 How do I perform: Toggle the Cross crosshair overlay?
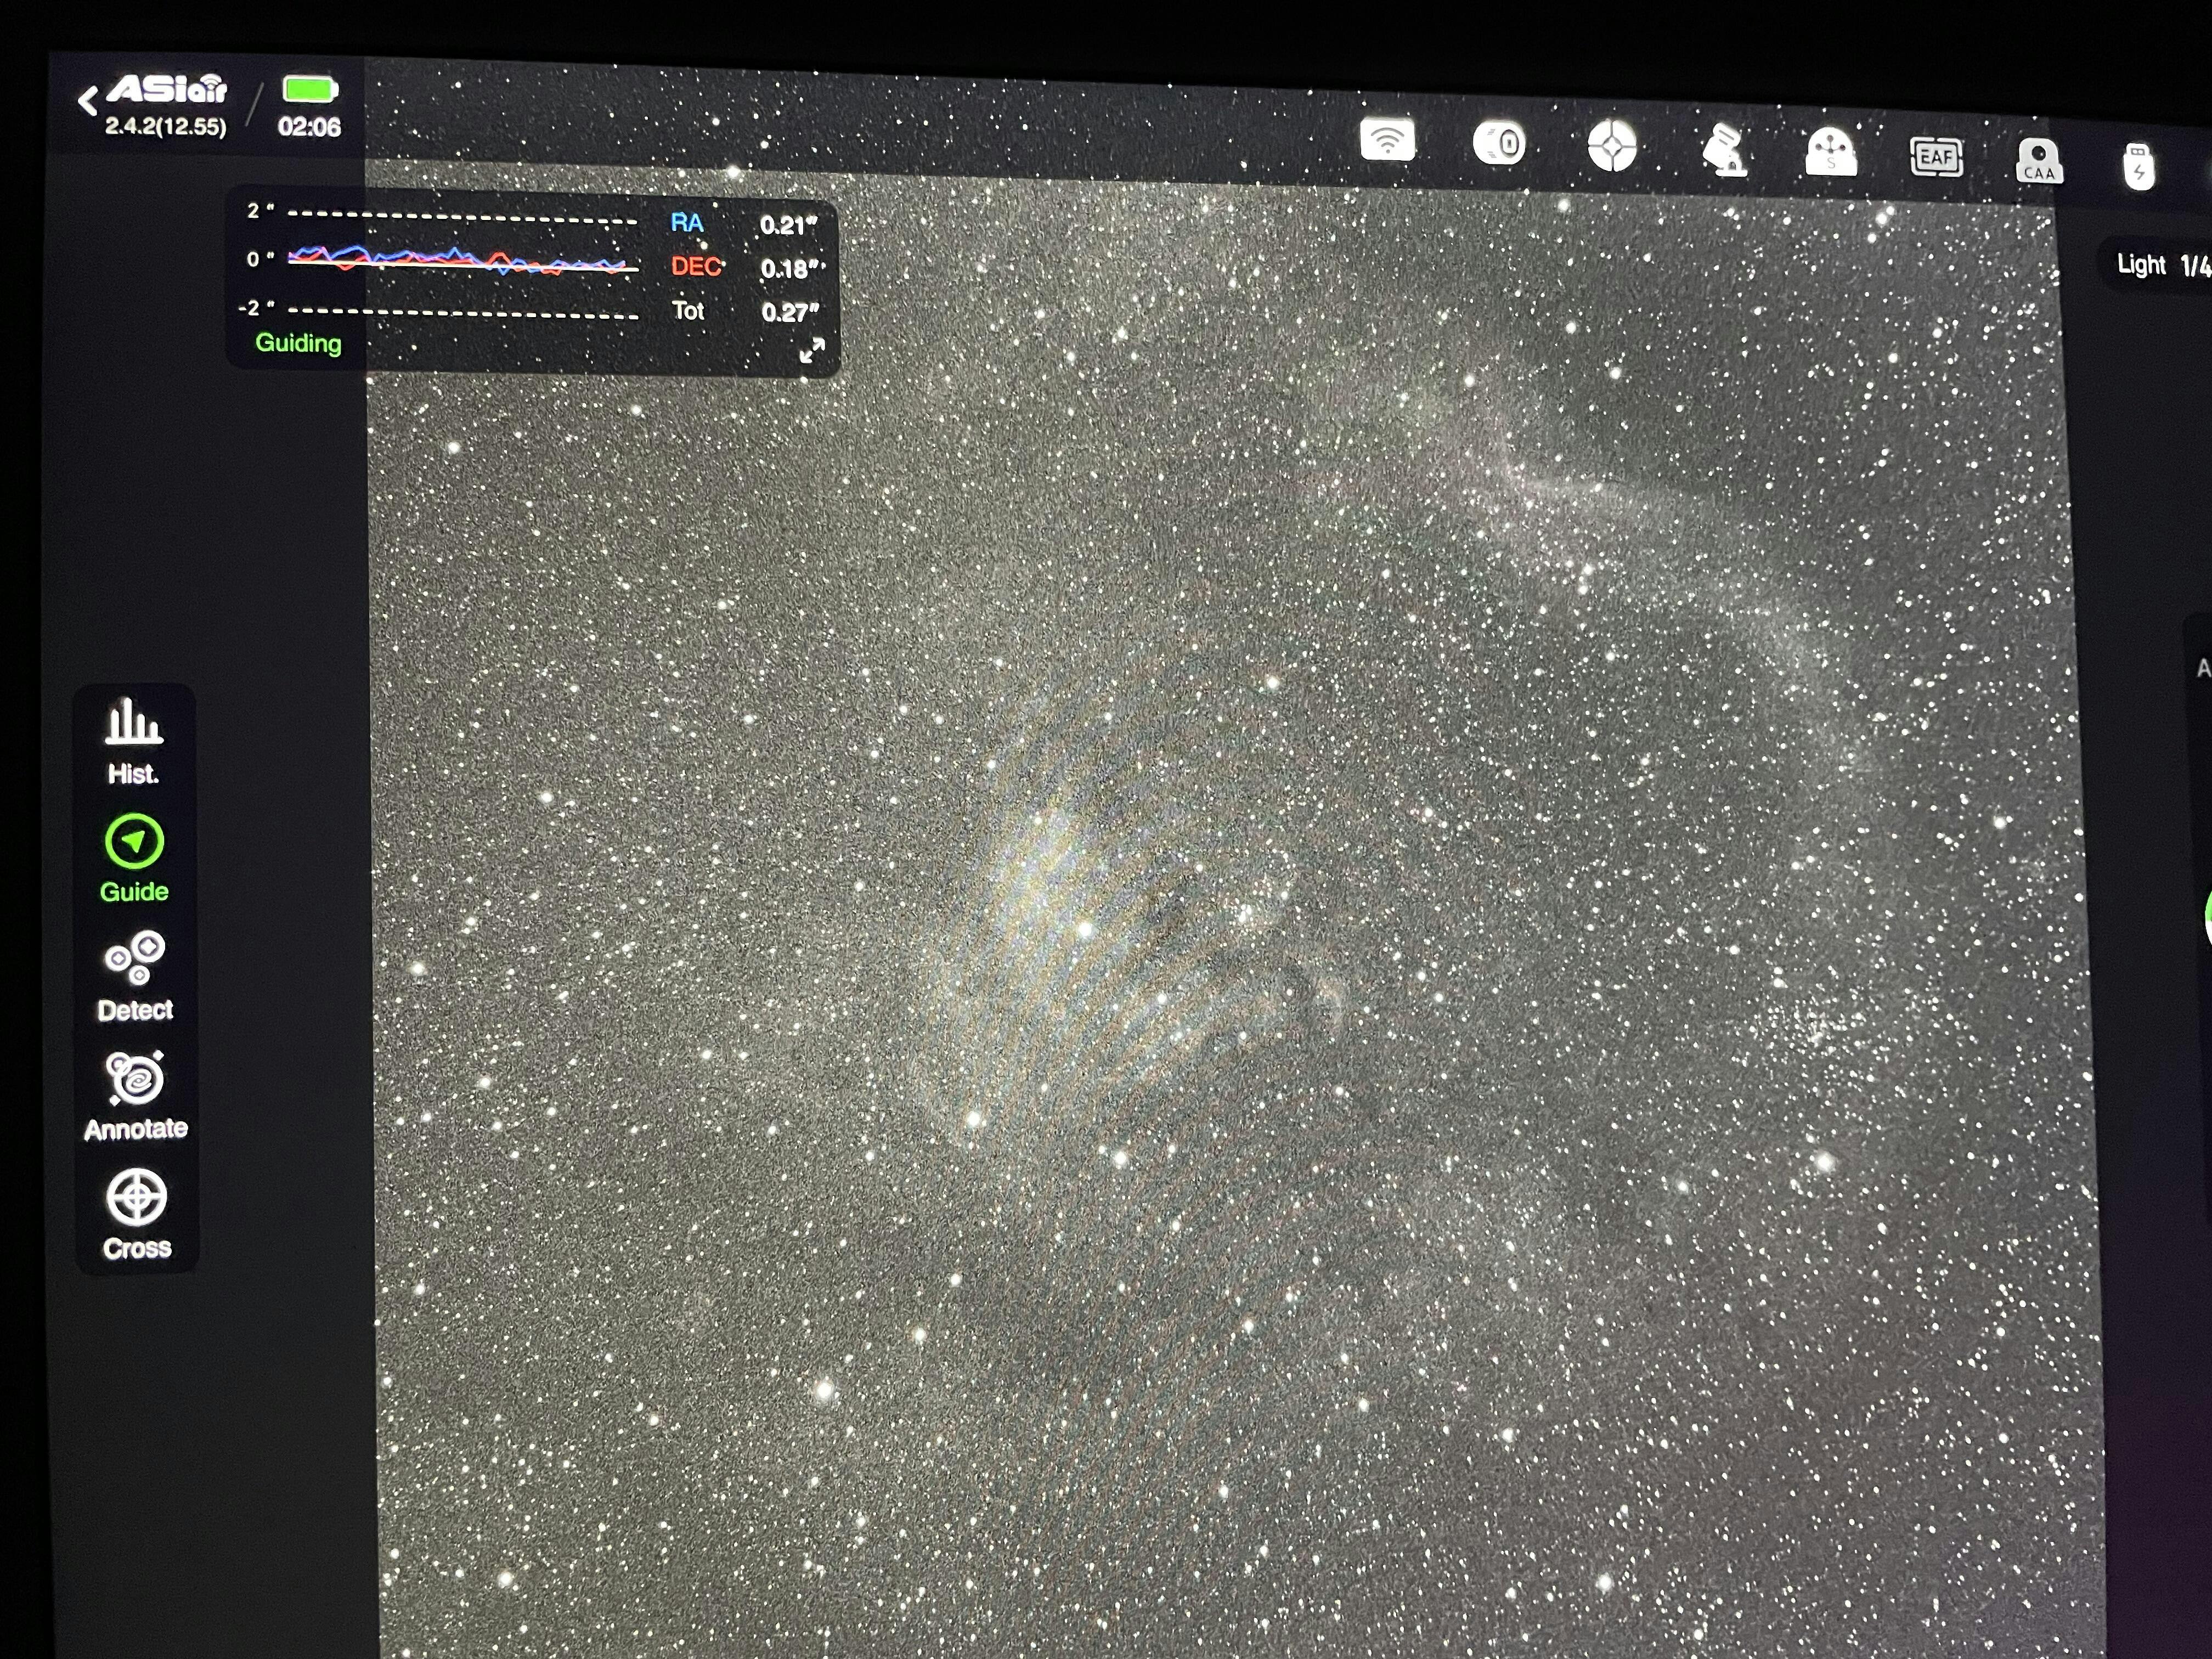coord(137,1214)
